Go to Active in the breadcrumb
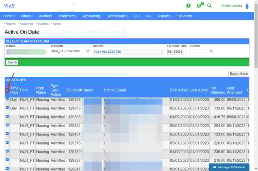The width and height of the screenshot is (258, 171). click(x=57, y=24)
